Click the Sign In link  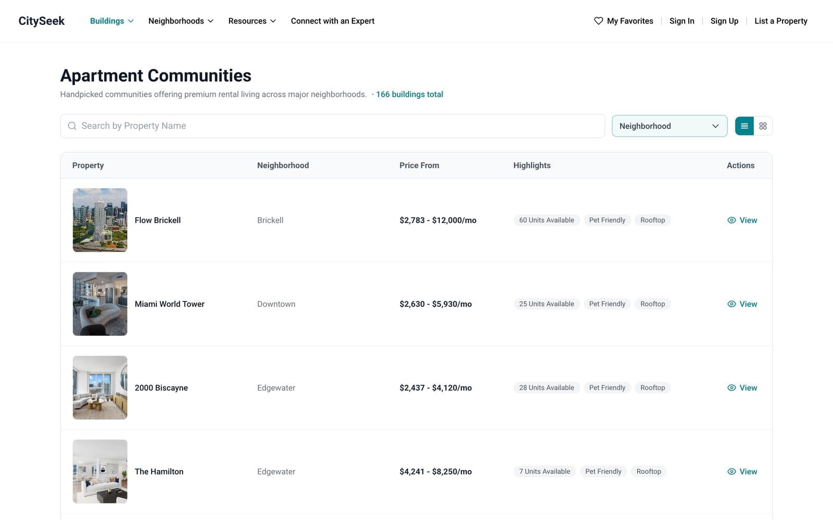pos(681,21)
